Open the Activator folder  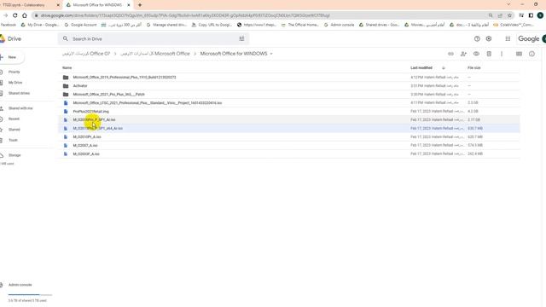[289, 85]
